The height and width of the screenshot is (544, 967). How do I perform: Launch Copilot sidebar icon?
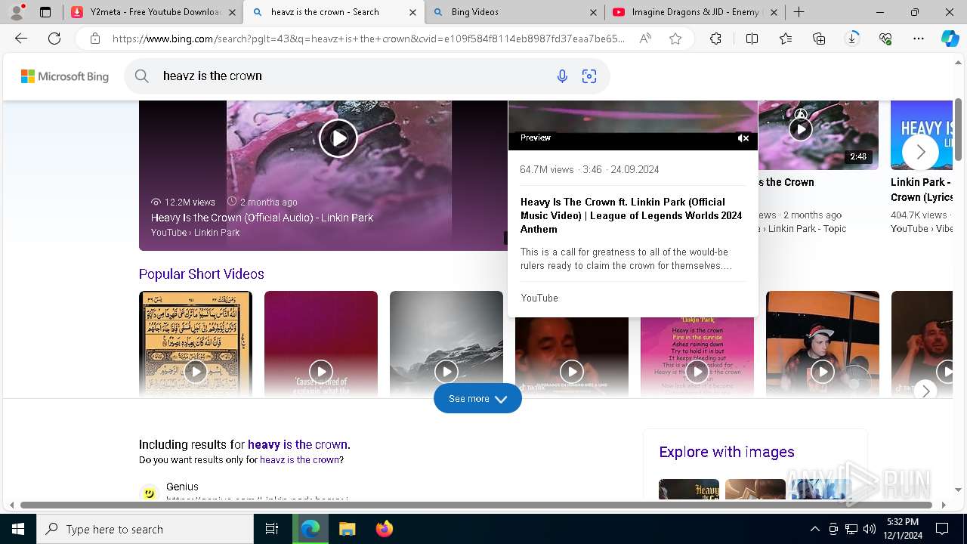pos(950,39)
